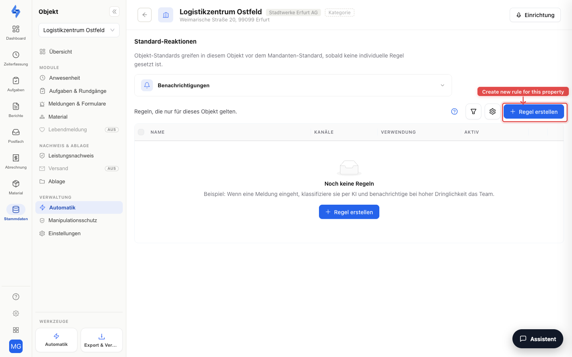Open the Assistent chat button
The image size is (572, 357).
pos(538,339)
